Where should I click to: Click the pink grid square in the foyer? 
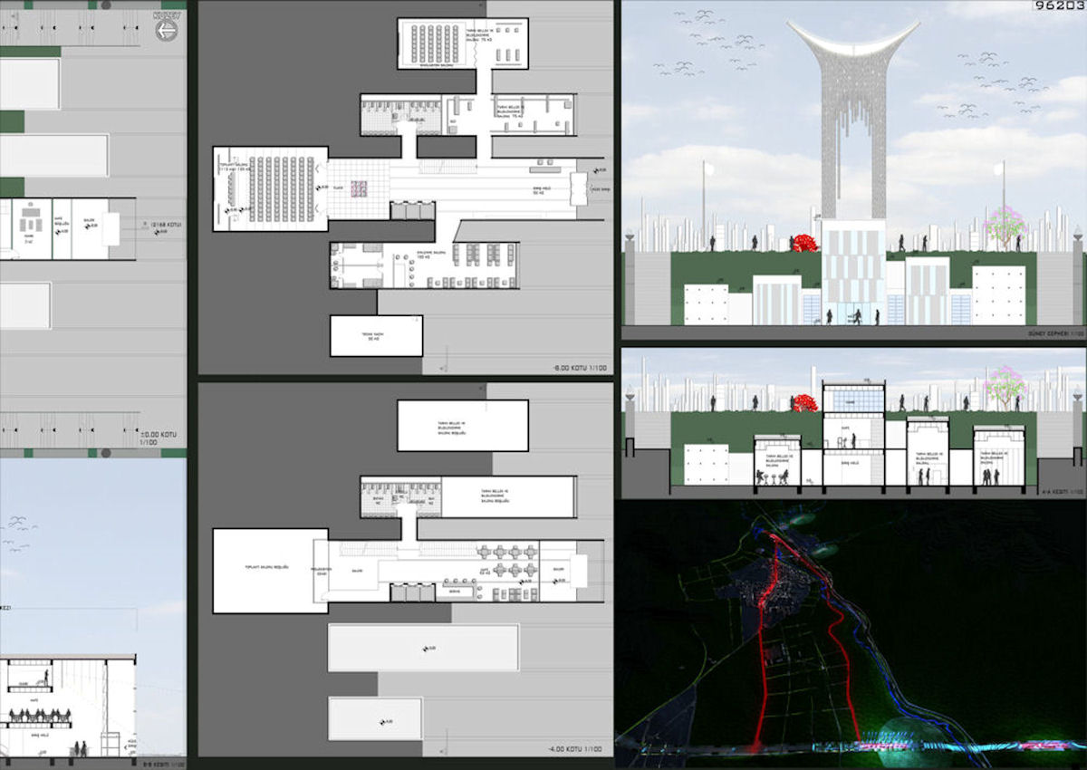click(x=359, y=188)
